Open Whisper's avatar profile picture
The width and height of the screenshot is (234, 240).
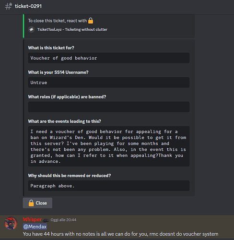coord(11,223)
